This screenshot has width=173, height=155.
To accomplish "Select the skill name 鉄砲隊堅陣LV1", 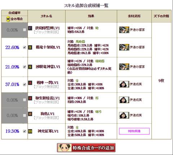I will 48,28.
